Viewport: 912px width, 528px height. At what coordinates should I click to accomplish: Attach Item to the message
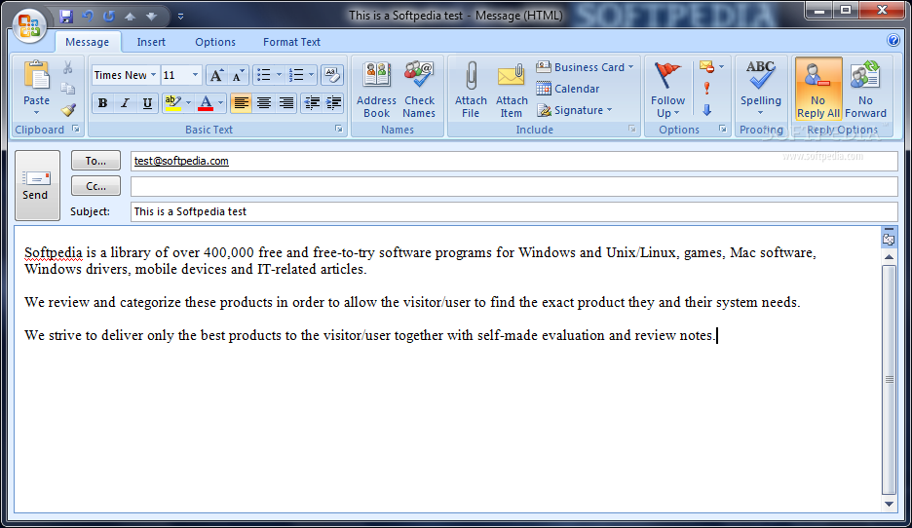click(512, 91)
